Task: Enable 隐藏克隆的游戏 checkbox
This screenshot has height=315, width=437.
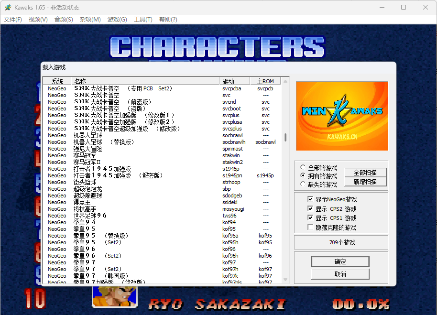Action: 310,227
